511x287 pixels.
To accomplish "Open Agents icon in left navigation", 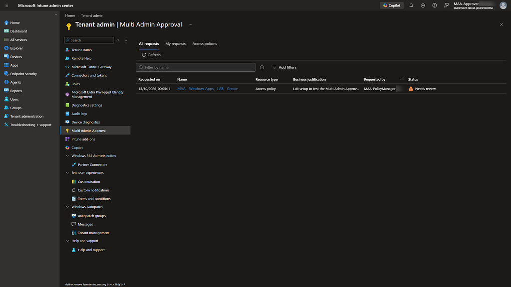I will 6,82.
